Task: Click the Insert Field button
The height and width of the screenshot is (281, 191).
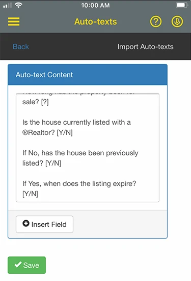Action: pos(44,224)
